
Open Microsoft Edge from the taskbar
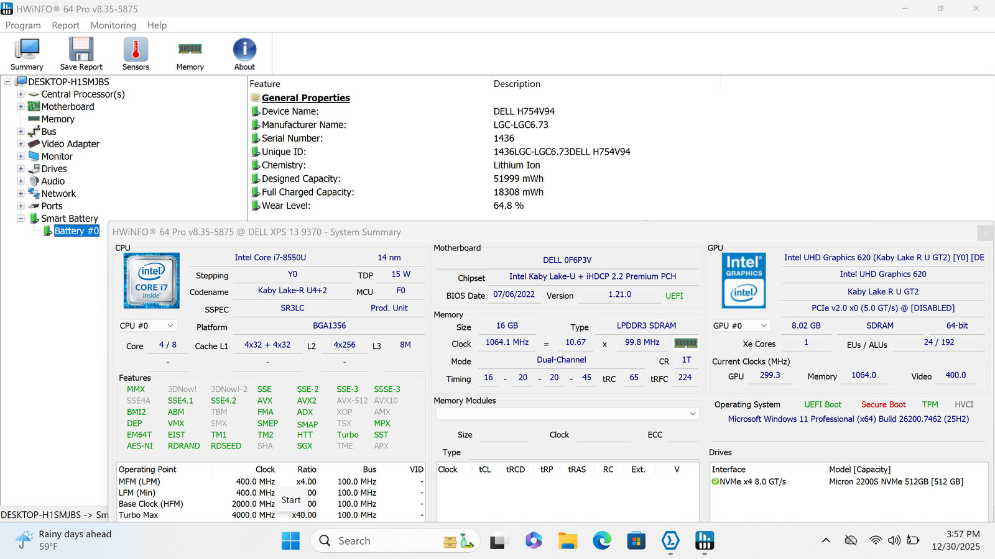click(602, 541)
